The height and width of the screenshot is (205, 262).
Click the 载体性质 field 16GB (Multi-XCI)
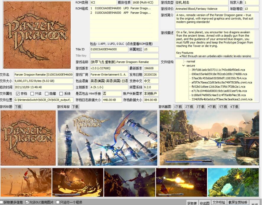[x=145, y=2]
